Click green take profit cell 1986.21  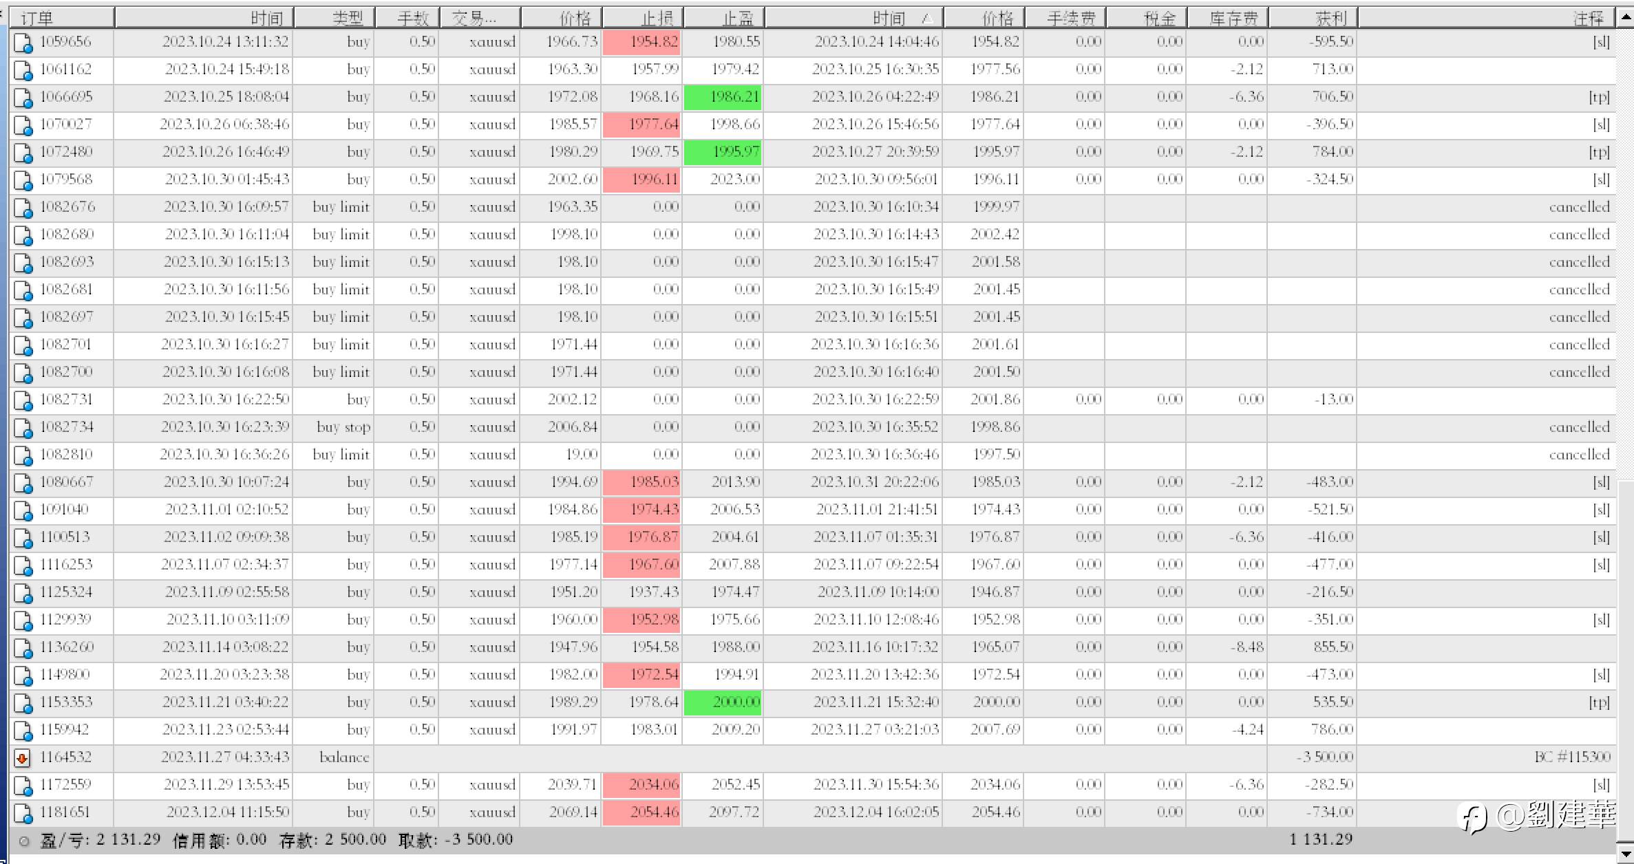(x=723, y=97)
